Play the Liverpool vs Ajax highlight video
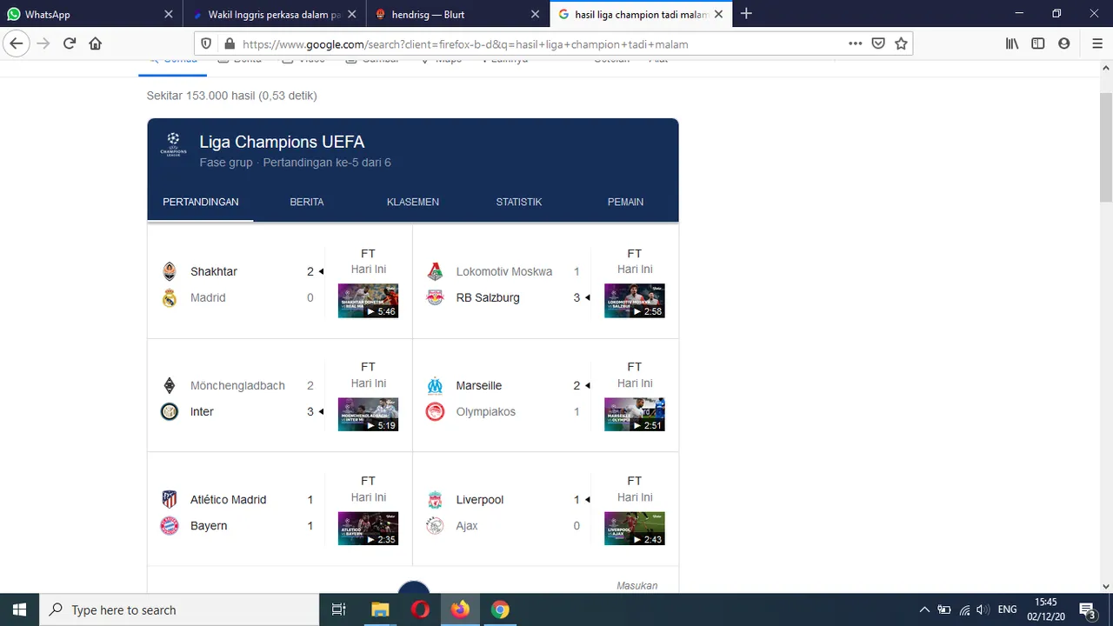 click(635, 529)
